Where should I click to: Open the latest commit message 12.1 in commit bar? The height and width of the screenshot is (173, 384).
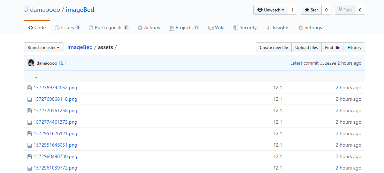pyautogui.click(x=62, y=63)
